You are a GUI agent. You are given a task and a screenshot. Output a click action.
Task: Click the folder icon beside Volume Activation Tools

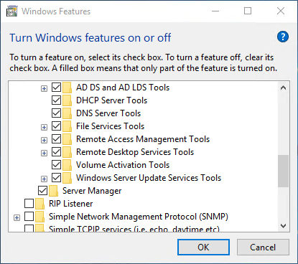pyautogui.click(x=67, y=165)
